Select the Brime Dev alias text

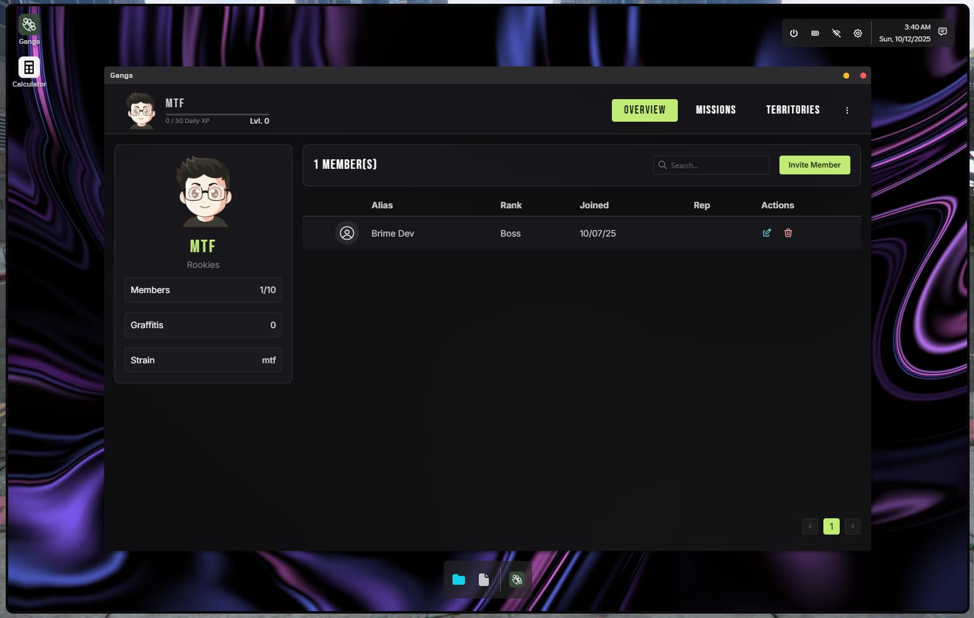coord(393,233)
